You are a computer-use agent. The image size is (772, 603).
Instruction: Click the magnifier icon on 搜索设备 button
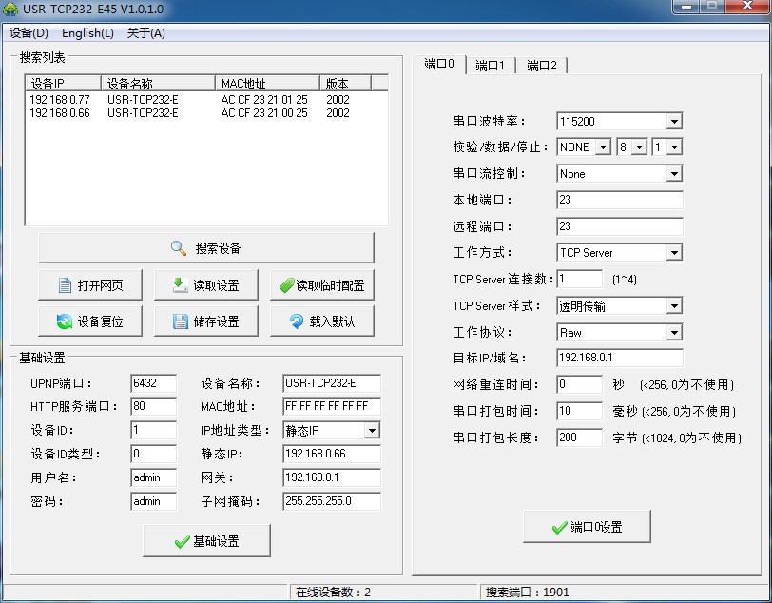tap(179, 248)
